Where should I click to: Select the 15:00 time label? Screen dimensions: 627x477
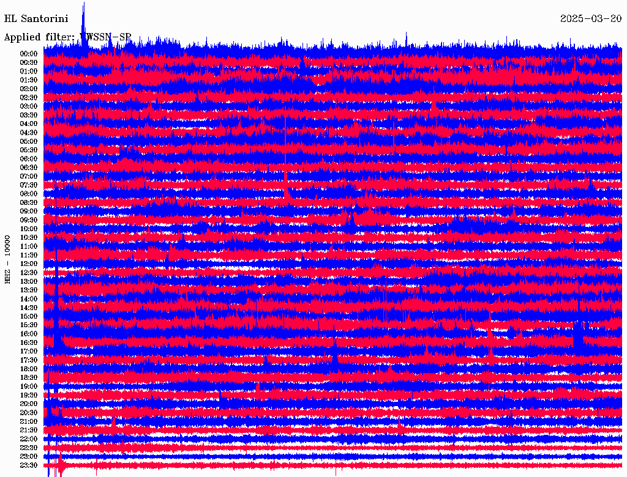coord(29,316)
